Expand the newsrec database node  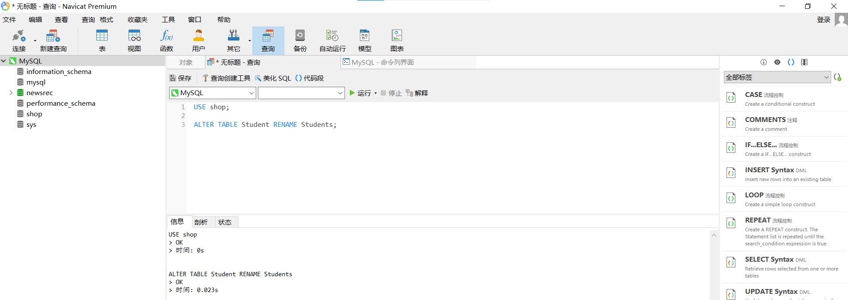[x=11, y=93]
